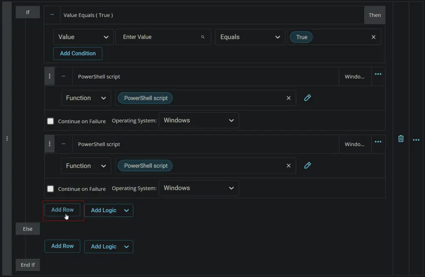Screen dimensions: 425x277
Task: Open more options of first PowerShell script row
Action: pyautogui.click(x=378, y=74)
